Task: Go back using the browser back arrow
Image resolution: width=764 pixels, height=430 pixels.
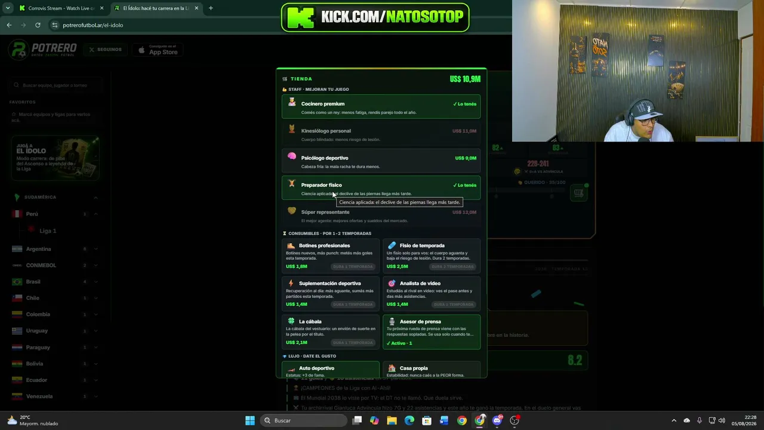Action: [x=9, y=25]
